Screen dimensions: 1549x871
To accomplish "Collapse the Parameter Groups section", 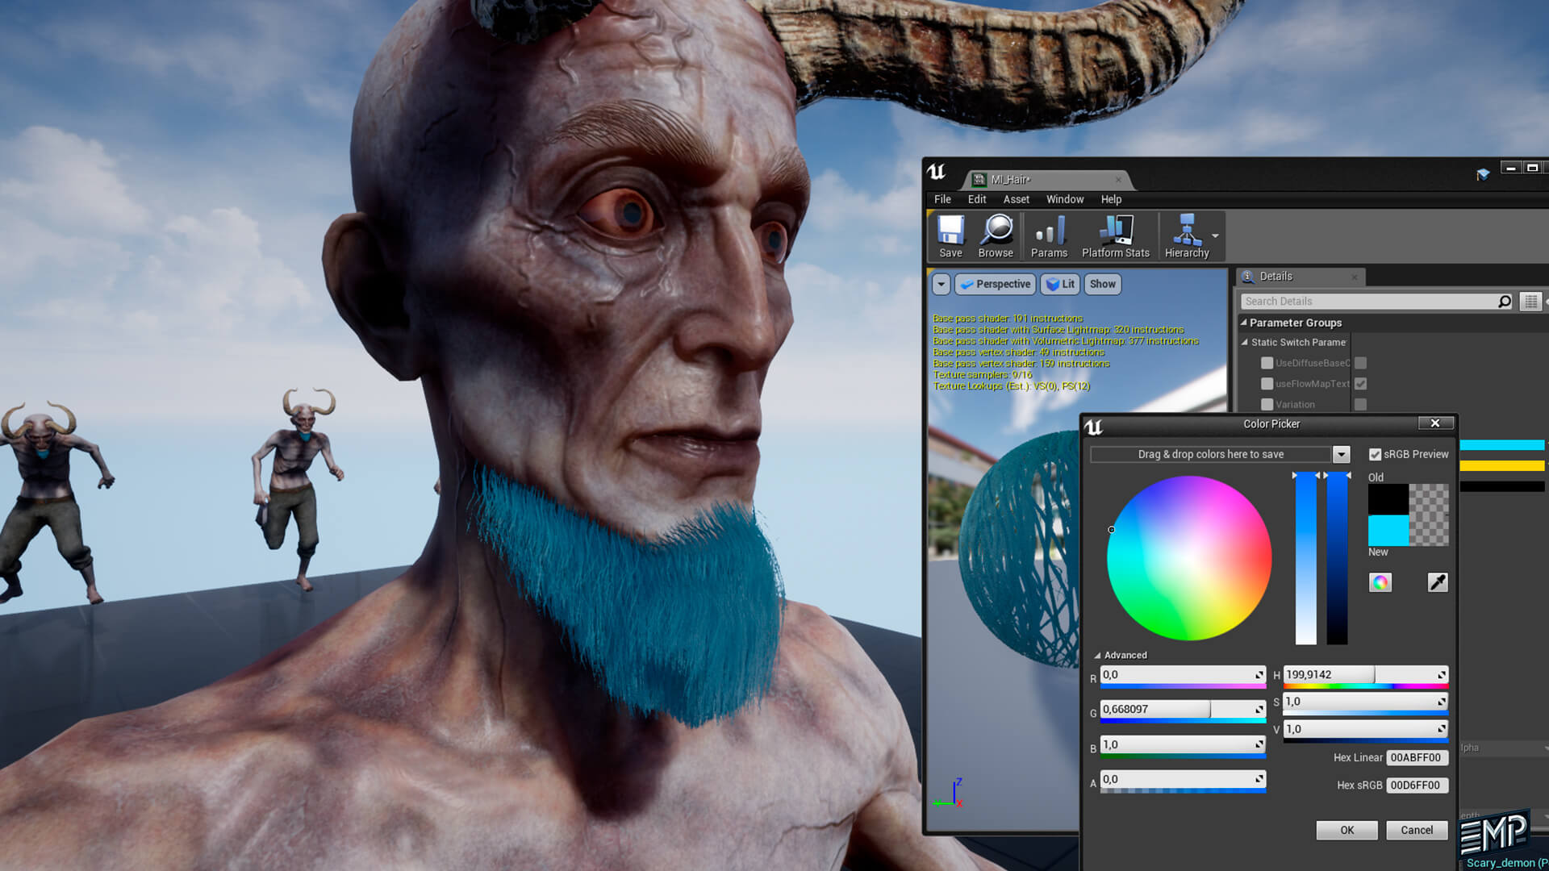I will [x=1244, y=323].
